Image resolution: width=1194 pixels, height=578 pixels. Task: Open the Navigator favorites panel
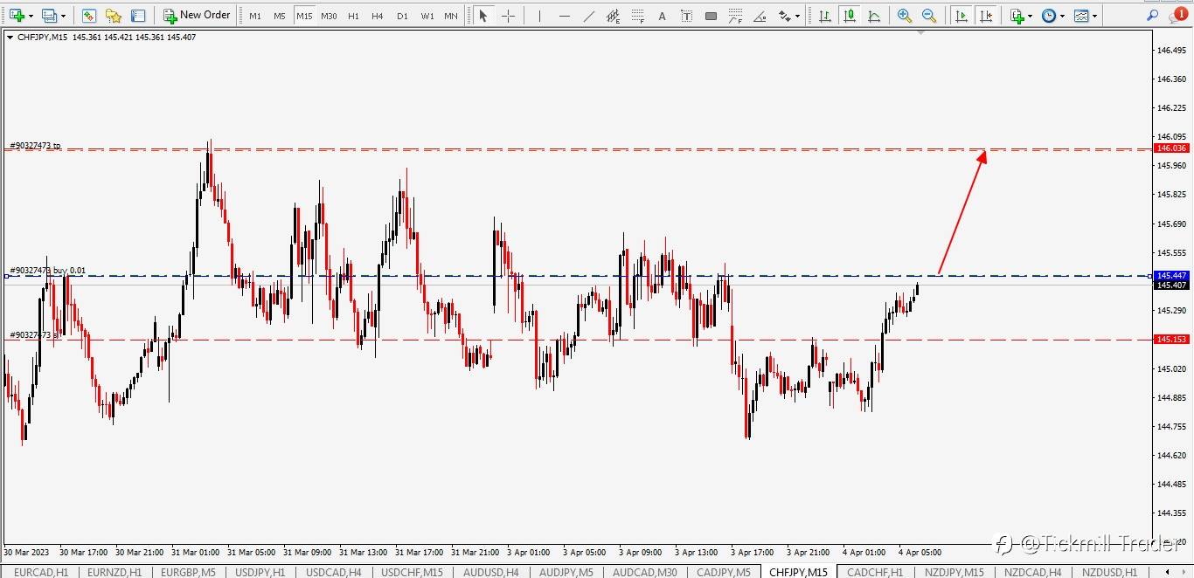(x=113, y=16)
